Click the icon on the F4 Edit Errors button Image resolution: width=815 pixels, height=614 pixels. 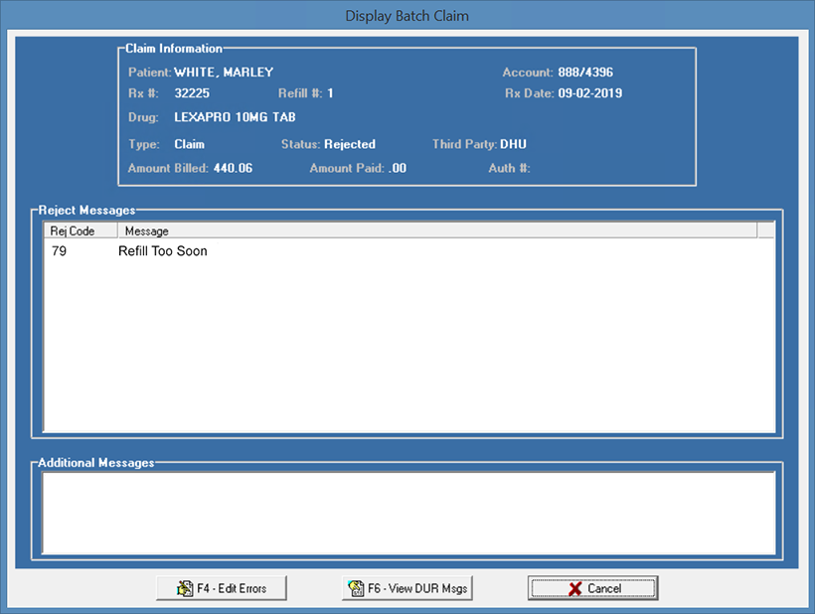point(184,588)
